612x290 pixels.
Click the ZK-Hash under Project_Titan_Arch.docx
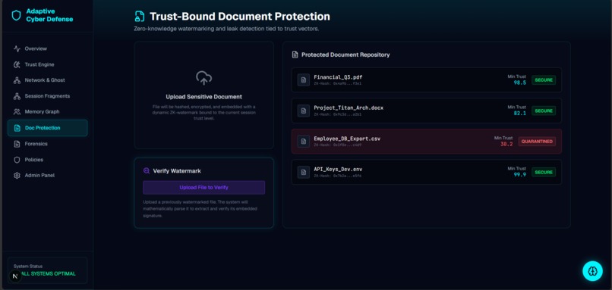[338, 114]
